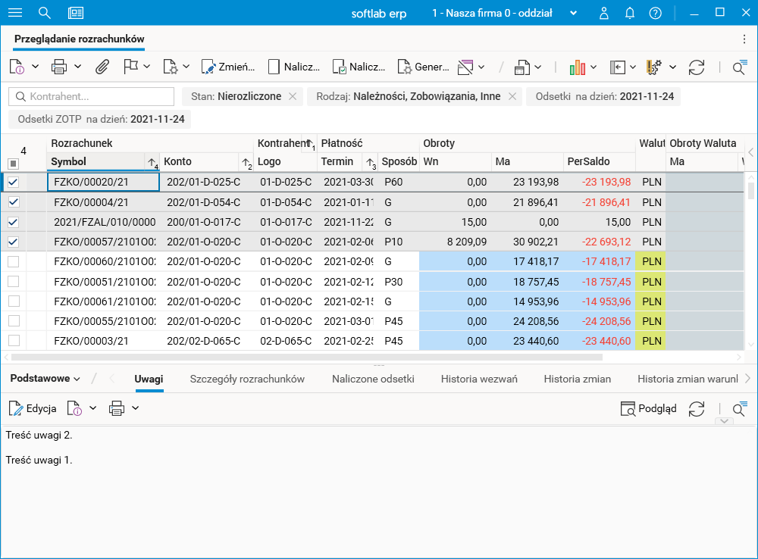The image size is (758, 559).
Task: Switch to the Naliczone odsetki tab
Action: tap(373, 379)
